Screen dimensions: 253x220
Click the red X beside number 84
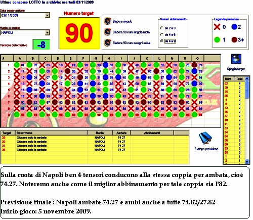tap(194, 77)
